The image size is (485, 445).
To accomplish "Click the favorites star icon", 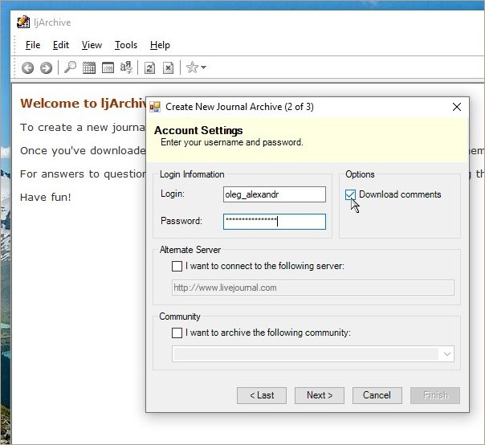I will pos(192,67).
